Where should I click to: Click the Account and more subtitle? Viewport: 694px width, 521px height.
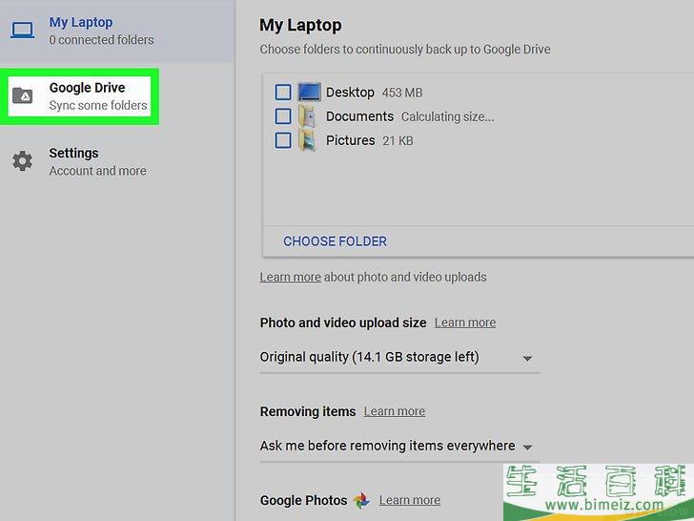tap(97, 171)
